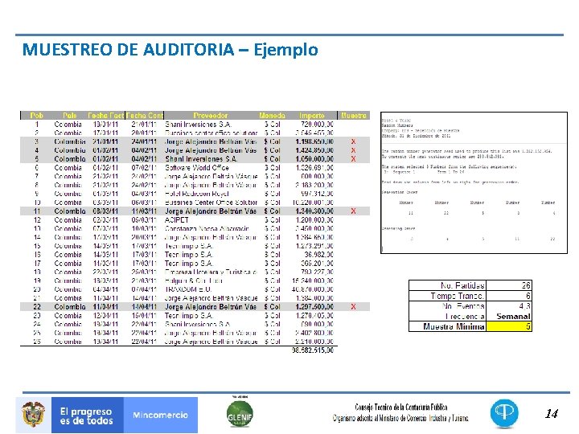Screen dimensions: 579x434
Task: Select the 'Hotel Radisson Royal' supplier cell
Action: pos(197,194)
